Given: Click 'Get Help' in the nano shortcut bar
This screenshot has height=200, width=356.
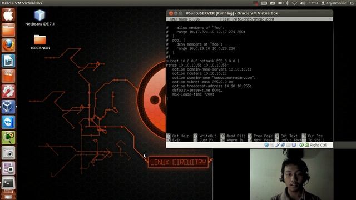Looking at the screenshot, I should pos(181,136).
